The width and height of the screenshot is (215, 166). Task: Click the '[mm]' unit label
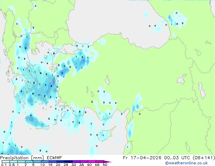point(38,158)
